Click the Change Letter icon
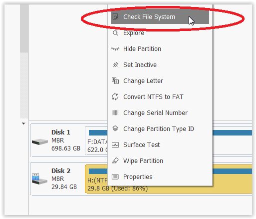 tap(115, 80)
